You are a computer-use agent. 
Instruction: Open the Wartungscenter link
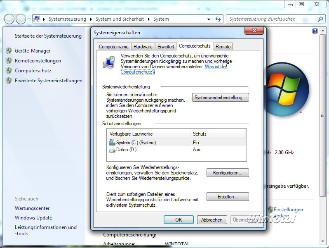click(x=32, y=208)
